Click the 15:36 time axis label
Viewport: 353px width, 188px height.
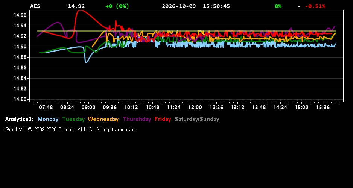tap(323, 108)
